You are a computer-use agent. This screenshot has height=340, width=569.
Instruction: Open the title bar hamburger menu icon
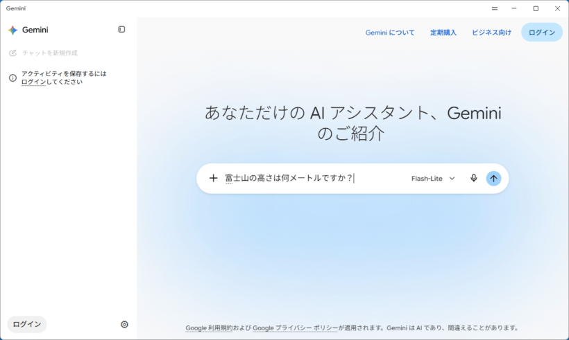[x=495, y=8]
